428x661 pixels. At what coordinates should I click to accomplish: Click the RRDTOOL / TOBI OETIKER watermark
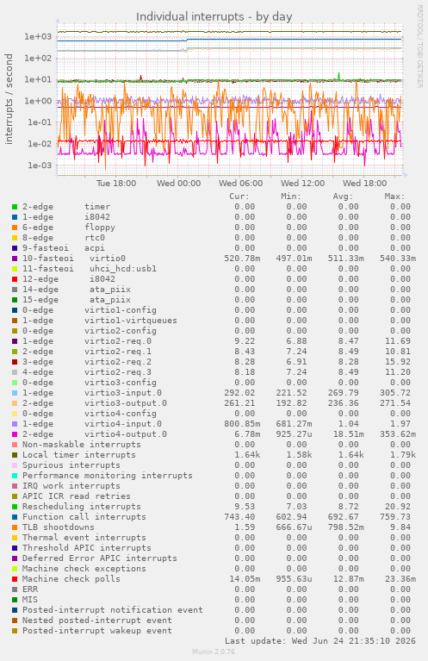click(419, 47)
